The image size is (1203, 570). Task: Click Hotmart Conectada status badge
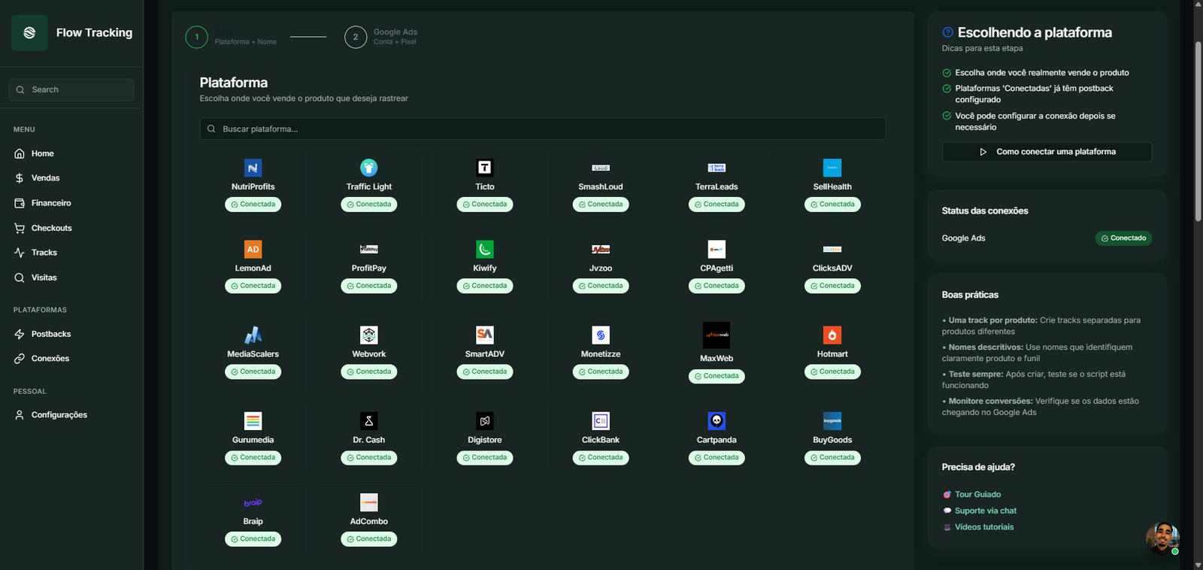coord(832,371)
